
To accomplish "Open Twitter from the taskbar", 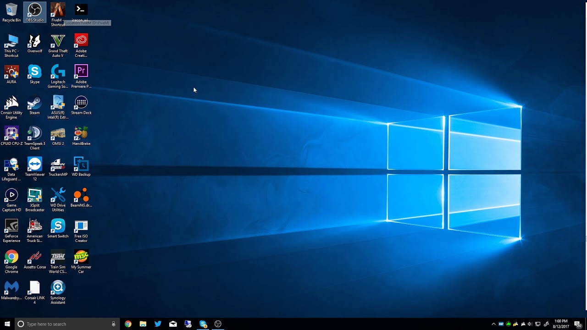I will coord(158,324).
